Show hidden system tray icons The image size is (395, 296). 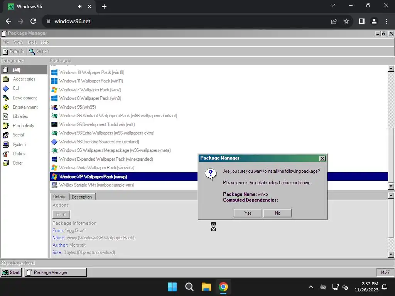[311, 287]
